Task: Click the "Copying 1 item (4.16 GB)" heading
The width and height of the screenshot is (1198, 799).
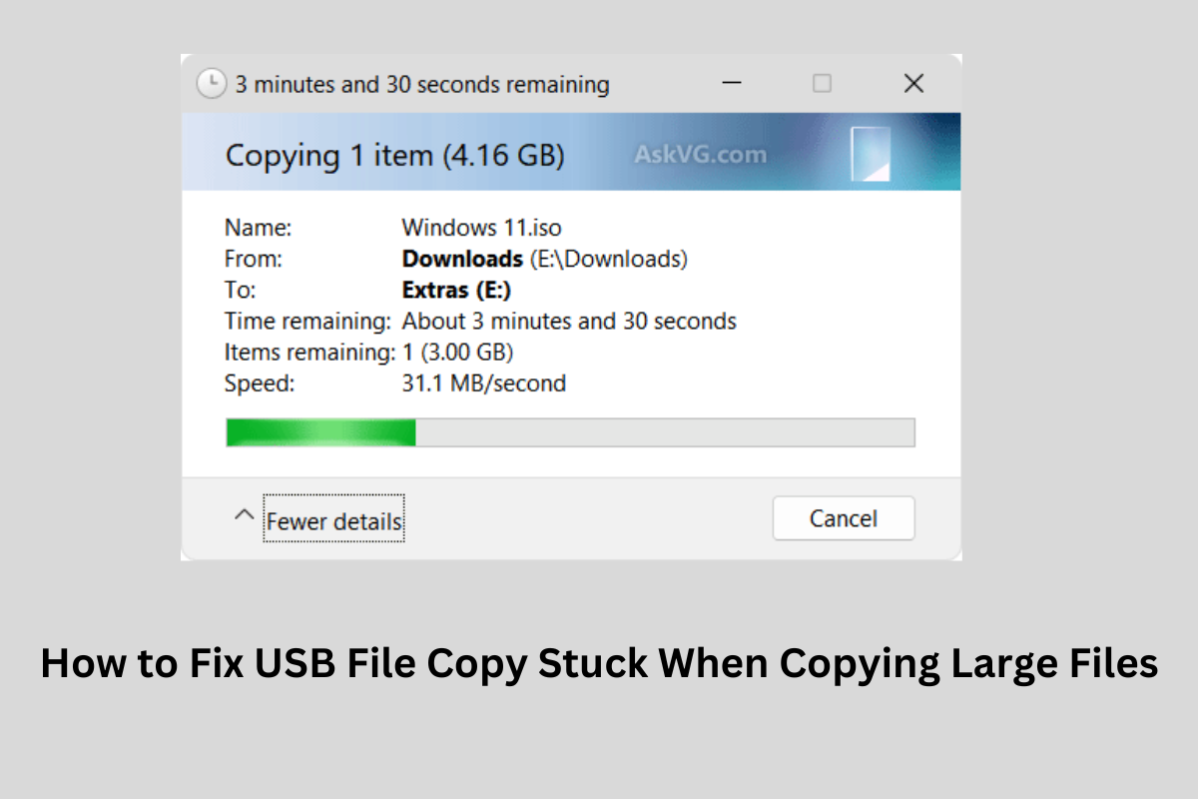Action: (x=394, y=156)
